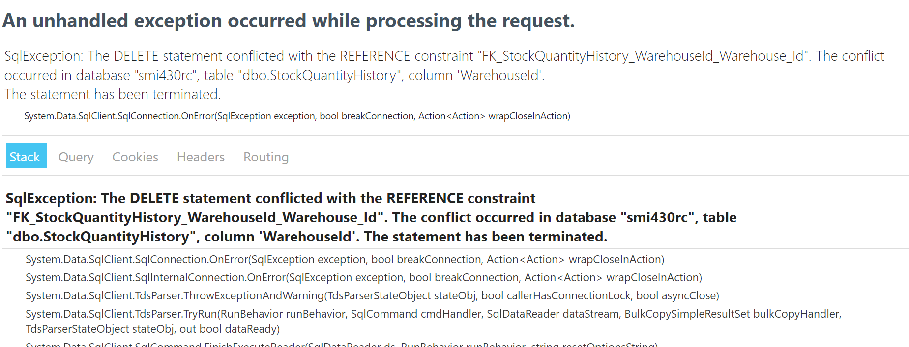Open the Cookies tab

(x=135, y=157)
